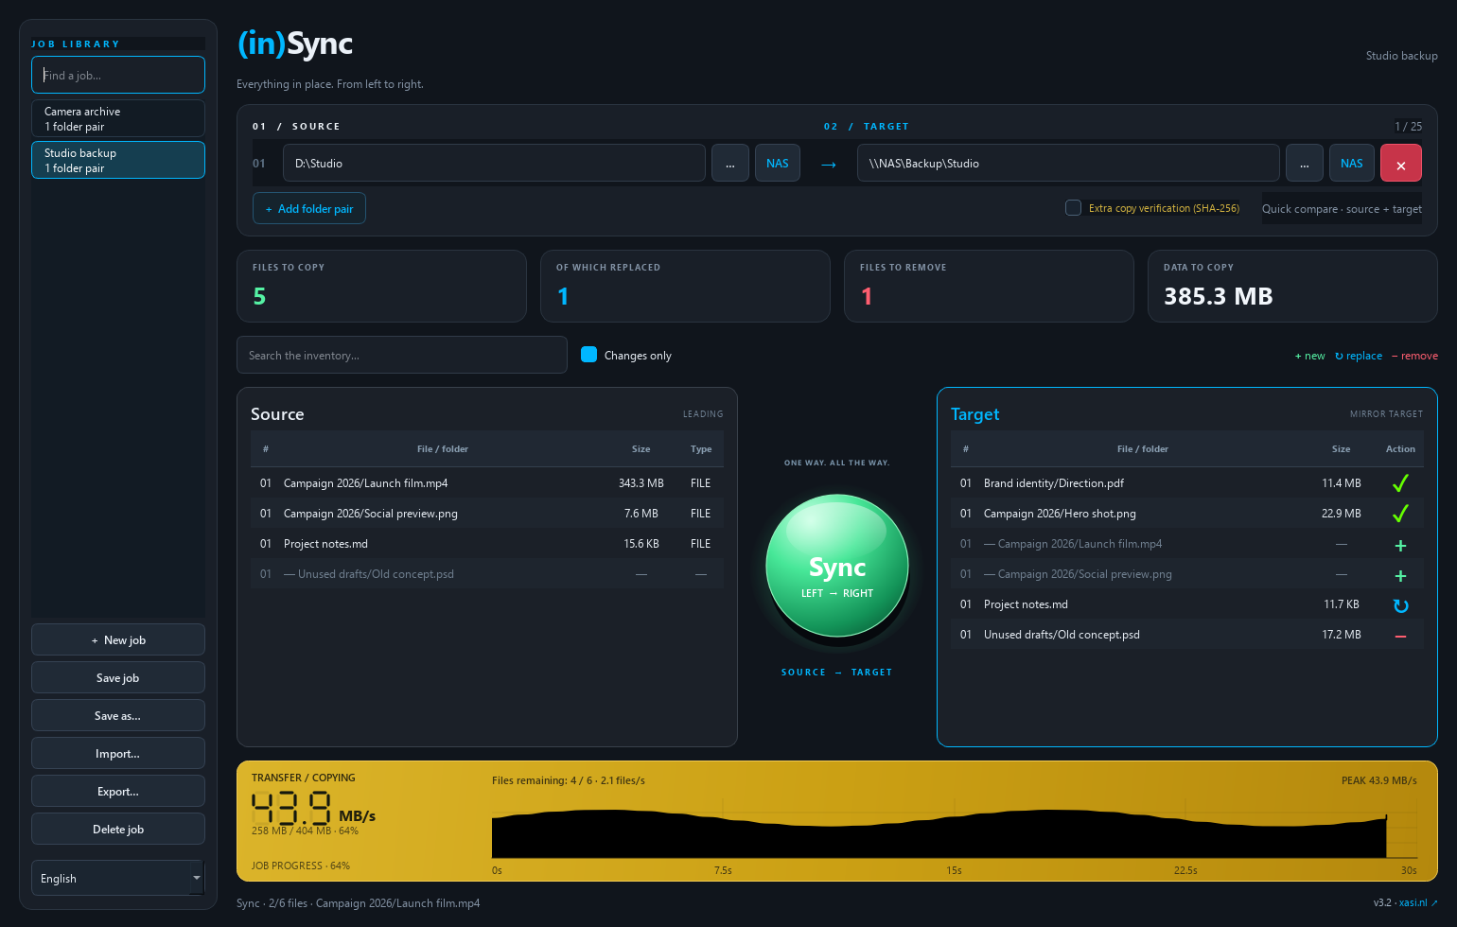Screen dimensions: 1457x927
Task: Click the 385.3 MB data to copy value
Action: [x=1218, y=296]
